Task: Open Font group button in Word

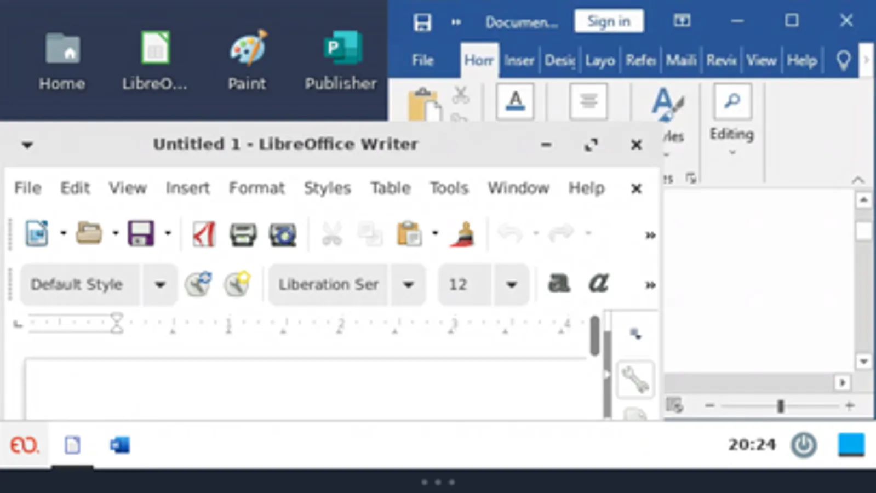Action: tap(515, 101)
